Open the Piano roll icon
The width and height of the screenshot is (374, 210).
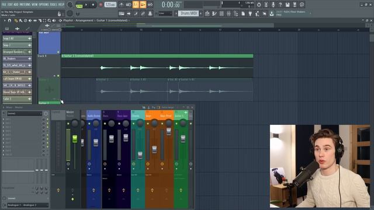pyautogui.click(x=214, y=13)
